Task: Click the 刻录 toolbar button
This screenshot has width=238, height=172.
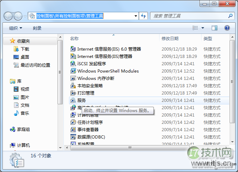Action: tap(37, 28)
